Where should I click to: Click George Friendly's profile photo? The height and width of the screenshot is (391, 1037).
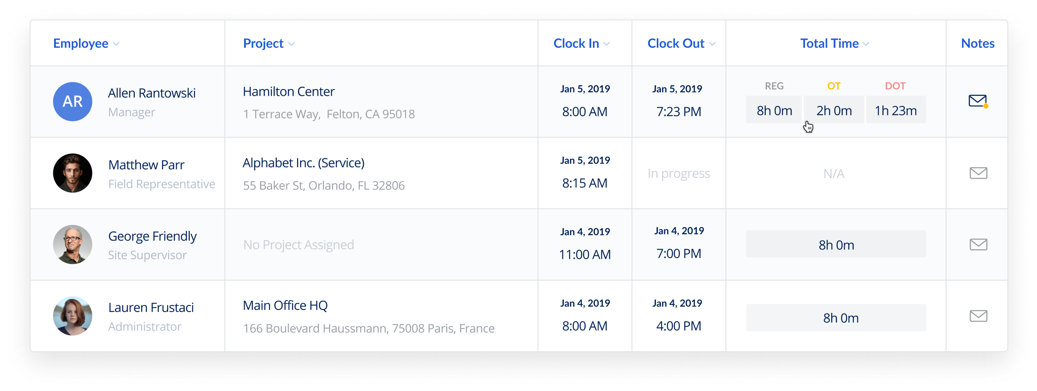coord(73,244)
